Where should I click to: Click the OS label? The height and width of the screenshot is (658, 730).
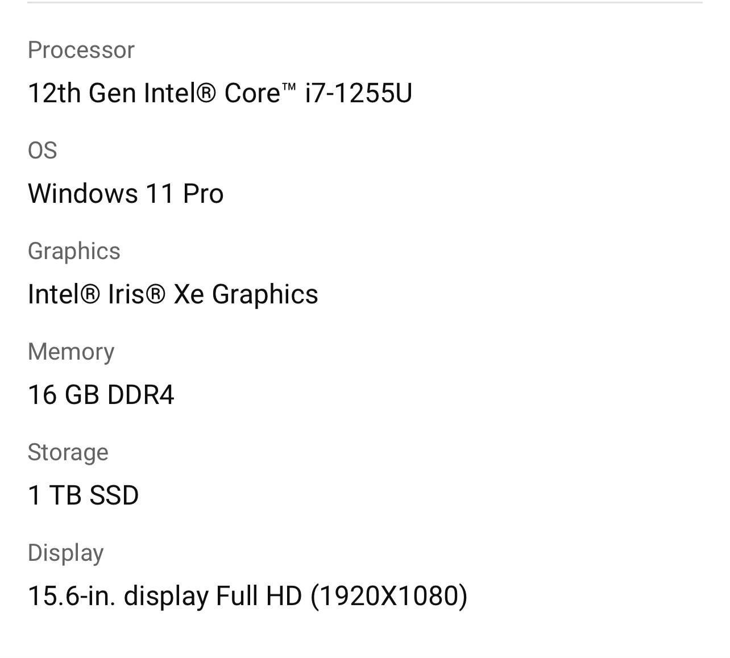(42, 151)
